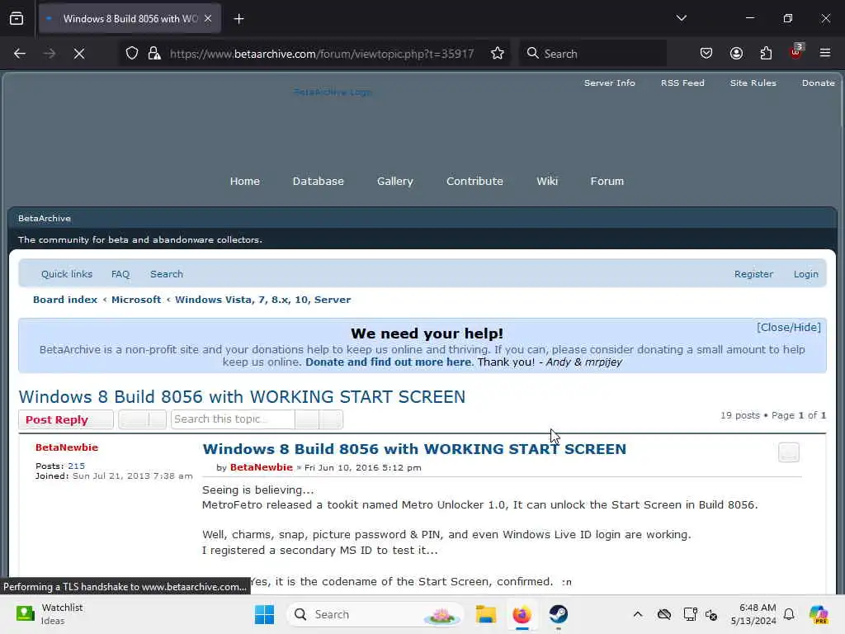Click the Register link
Image resolution: width=845 pixels, height=634 pixels.
click(x=753, y=274)
